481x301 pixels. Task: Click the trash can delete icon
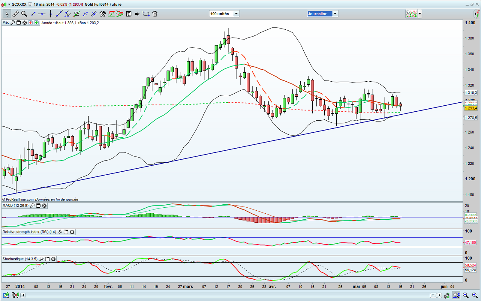(155, 14)
